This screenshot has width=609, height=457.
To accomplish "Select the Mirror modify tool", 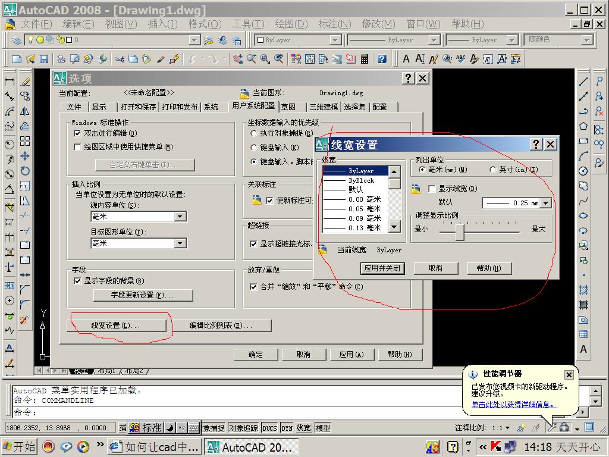I will point(25,111).
